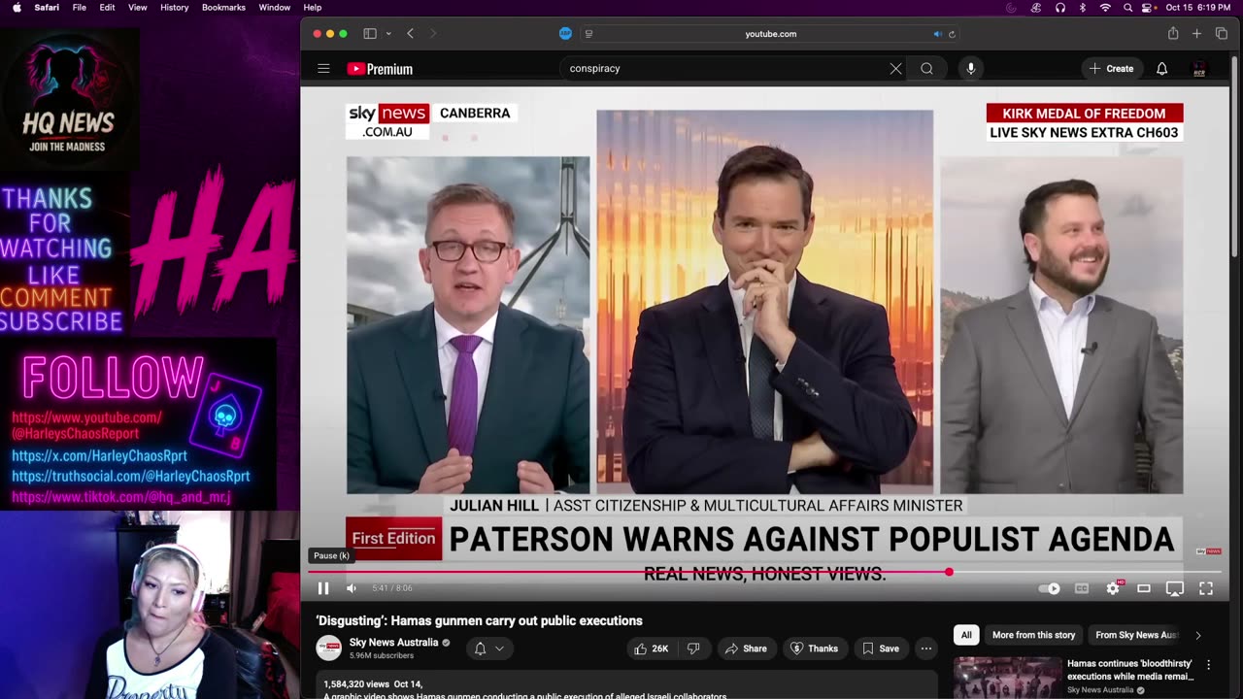The height and width of the screenshot is (699, 1243).
Task: Go back a page in Safari
Action: point(410,34)
